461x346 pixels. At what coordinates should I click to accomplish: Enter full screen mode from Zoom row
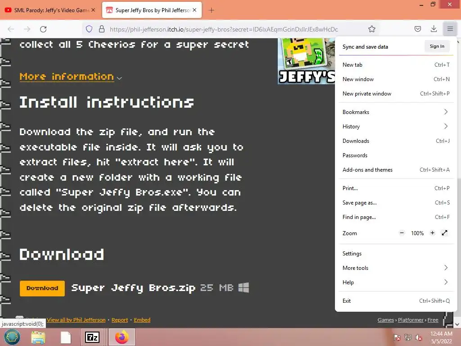tap(444, 233)
